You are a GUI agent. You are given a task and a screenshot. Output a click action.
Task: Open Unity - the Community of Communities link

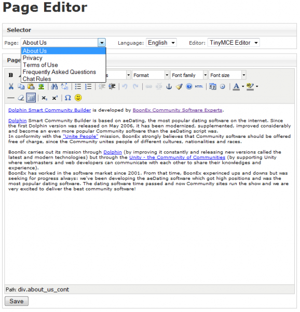177,158
